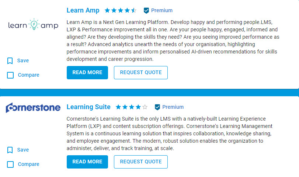Open Learning Suite's READ MORE button

click(87, 162)
